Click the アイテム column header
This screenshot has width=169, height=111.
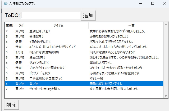(58, 25)
